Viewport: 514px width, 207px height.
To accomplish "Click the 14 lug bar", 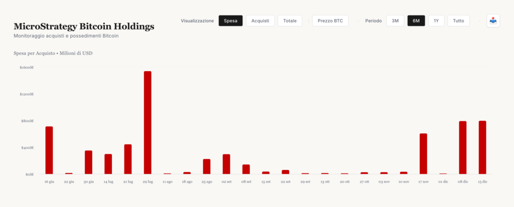I will (x=108, y=164).
